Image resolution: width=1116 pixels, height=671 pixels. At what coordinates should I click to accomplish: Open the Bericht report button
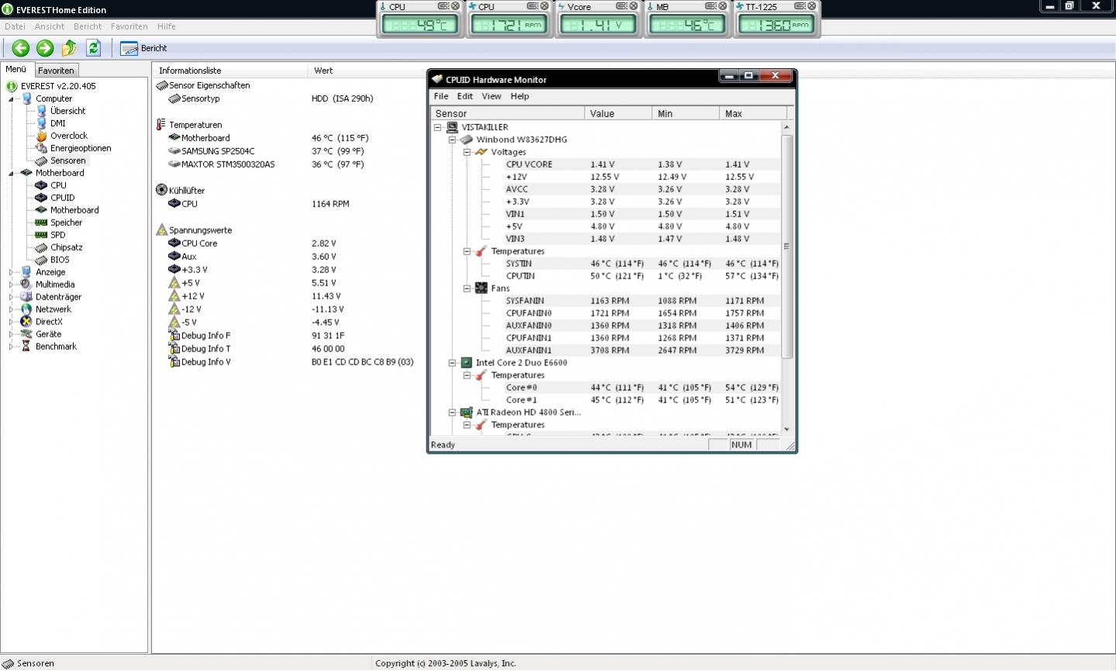coord(144,48)
